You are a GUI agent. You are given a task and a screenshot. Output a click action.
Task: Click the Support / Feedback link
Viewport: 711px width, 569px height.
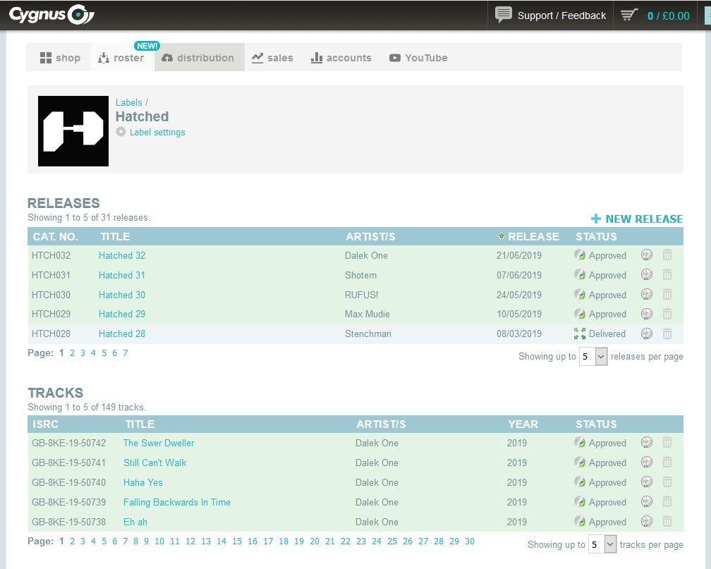(x=561, y=16)
